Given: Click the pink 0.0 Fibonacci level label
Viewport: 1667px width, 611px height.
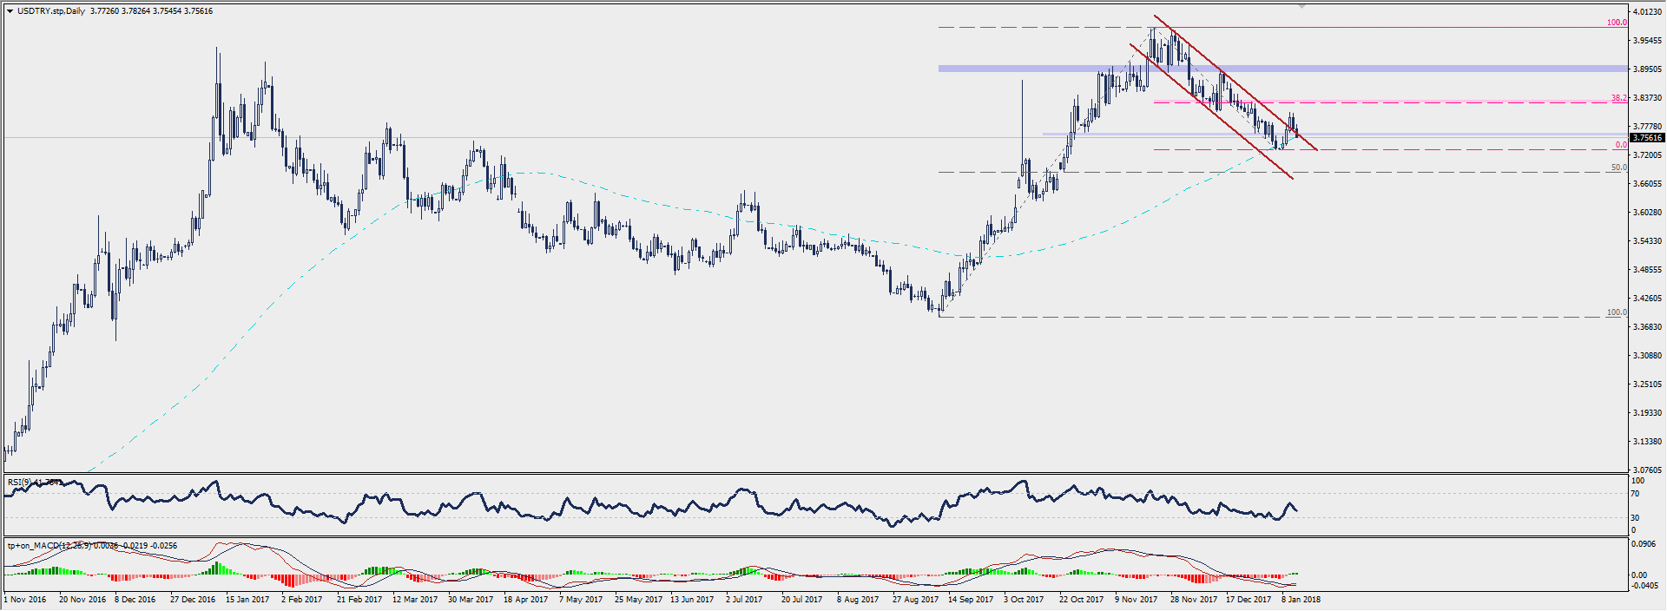Looking at the screenshot, I should [1621, 145].
